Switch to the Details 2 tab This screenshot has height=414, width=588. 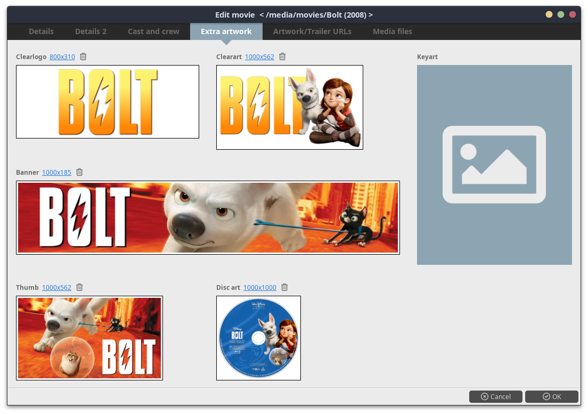pyautogui.click(x=91, y=31)
